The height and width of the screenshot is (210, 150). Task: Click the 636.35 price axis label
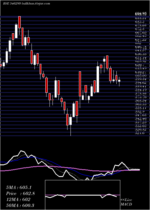click(141, 54)
